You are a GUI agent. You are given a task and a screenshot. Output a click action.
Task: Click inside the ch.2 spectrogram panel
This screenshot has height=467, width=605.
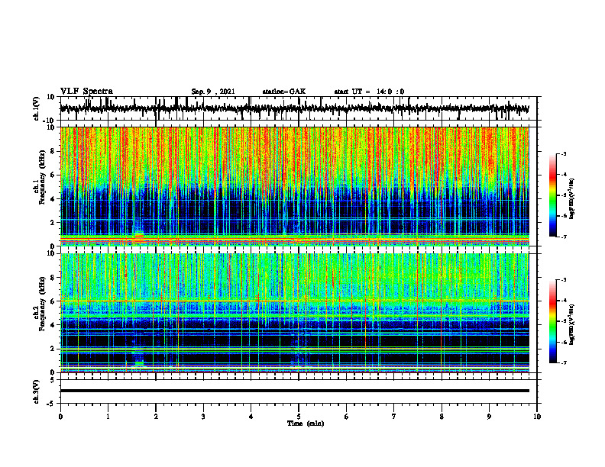[294, 313]
